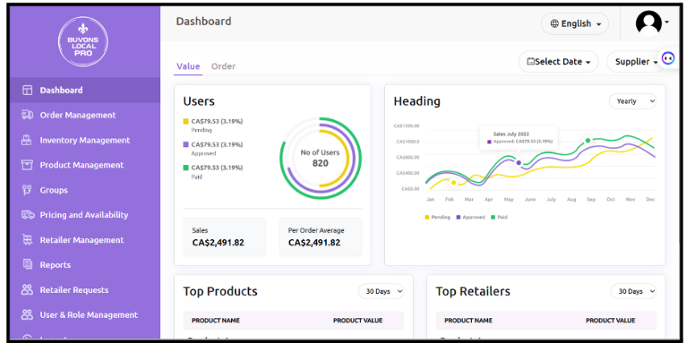Click the purple Approved swatch in Users
The image size is (687, 347).
[x=186, y=144]
